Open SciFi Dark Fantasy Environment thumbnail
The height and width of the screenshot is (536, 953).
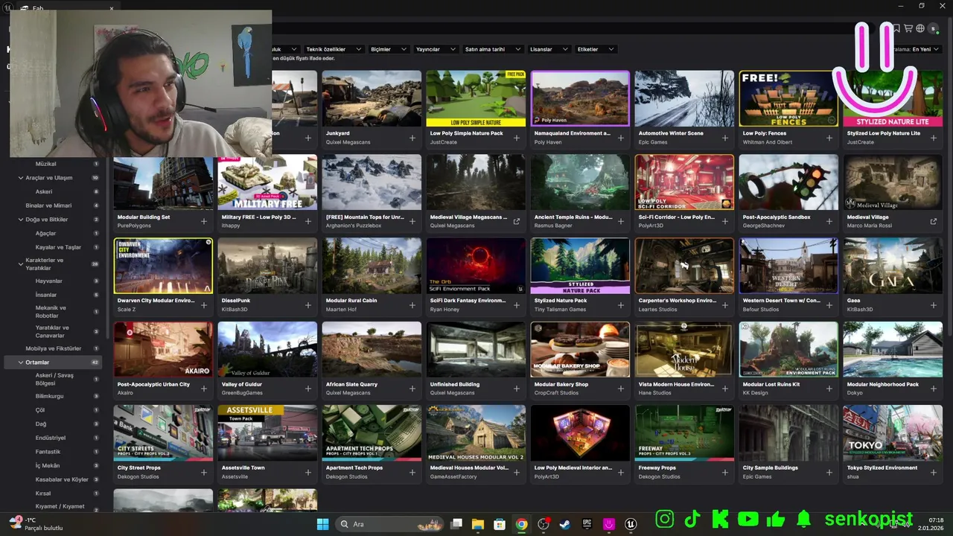point(476,266)
